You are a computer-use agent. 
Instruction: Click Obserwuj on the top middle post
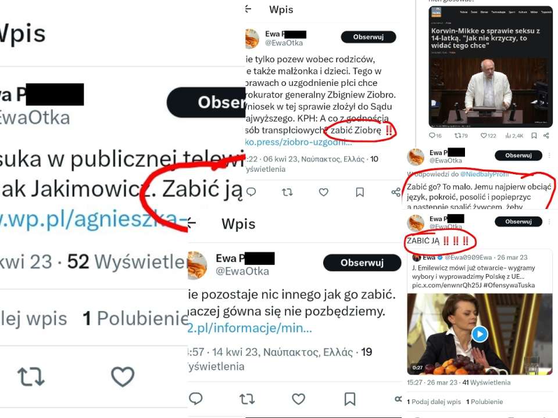click(x=369, y=37)
